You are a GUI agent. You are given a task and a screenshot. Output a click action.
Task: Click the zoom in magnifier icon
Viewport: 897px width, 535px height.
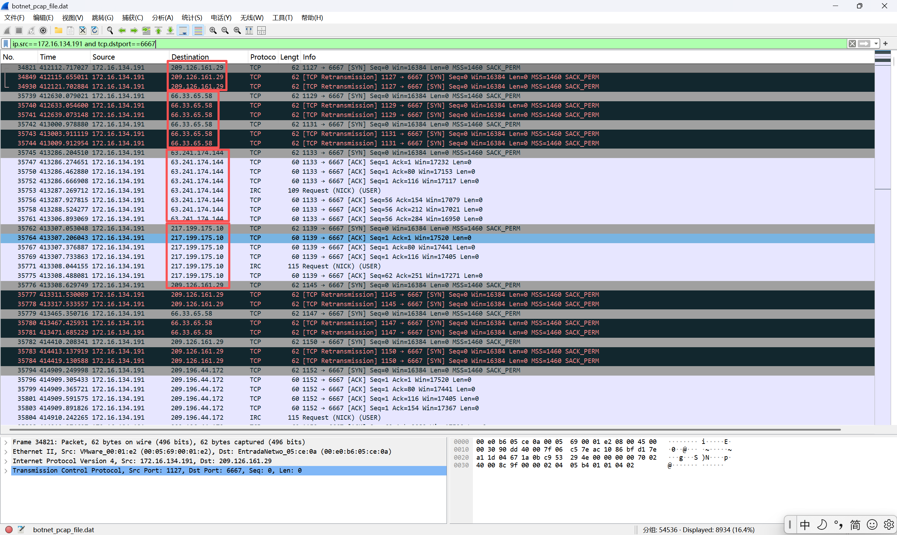coord(213,30)
